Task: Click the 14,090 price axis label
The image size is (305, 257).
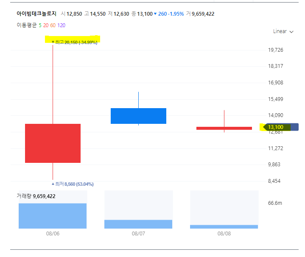Action: click(x=275, y=115)
